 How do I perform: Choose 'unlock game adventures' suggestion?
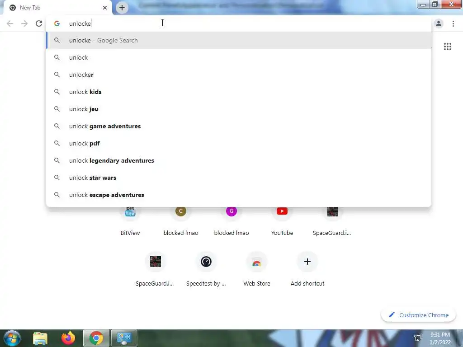[x=239, y=127]
